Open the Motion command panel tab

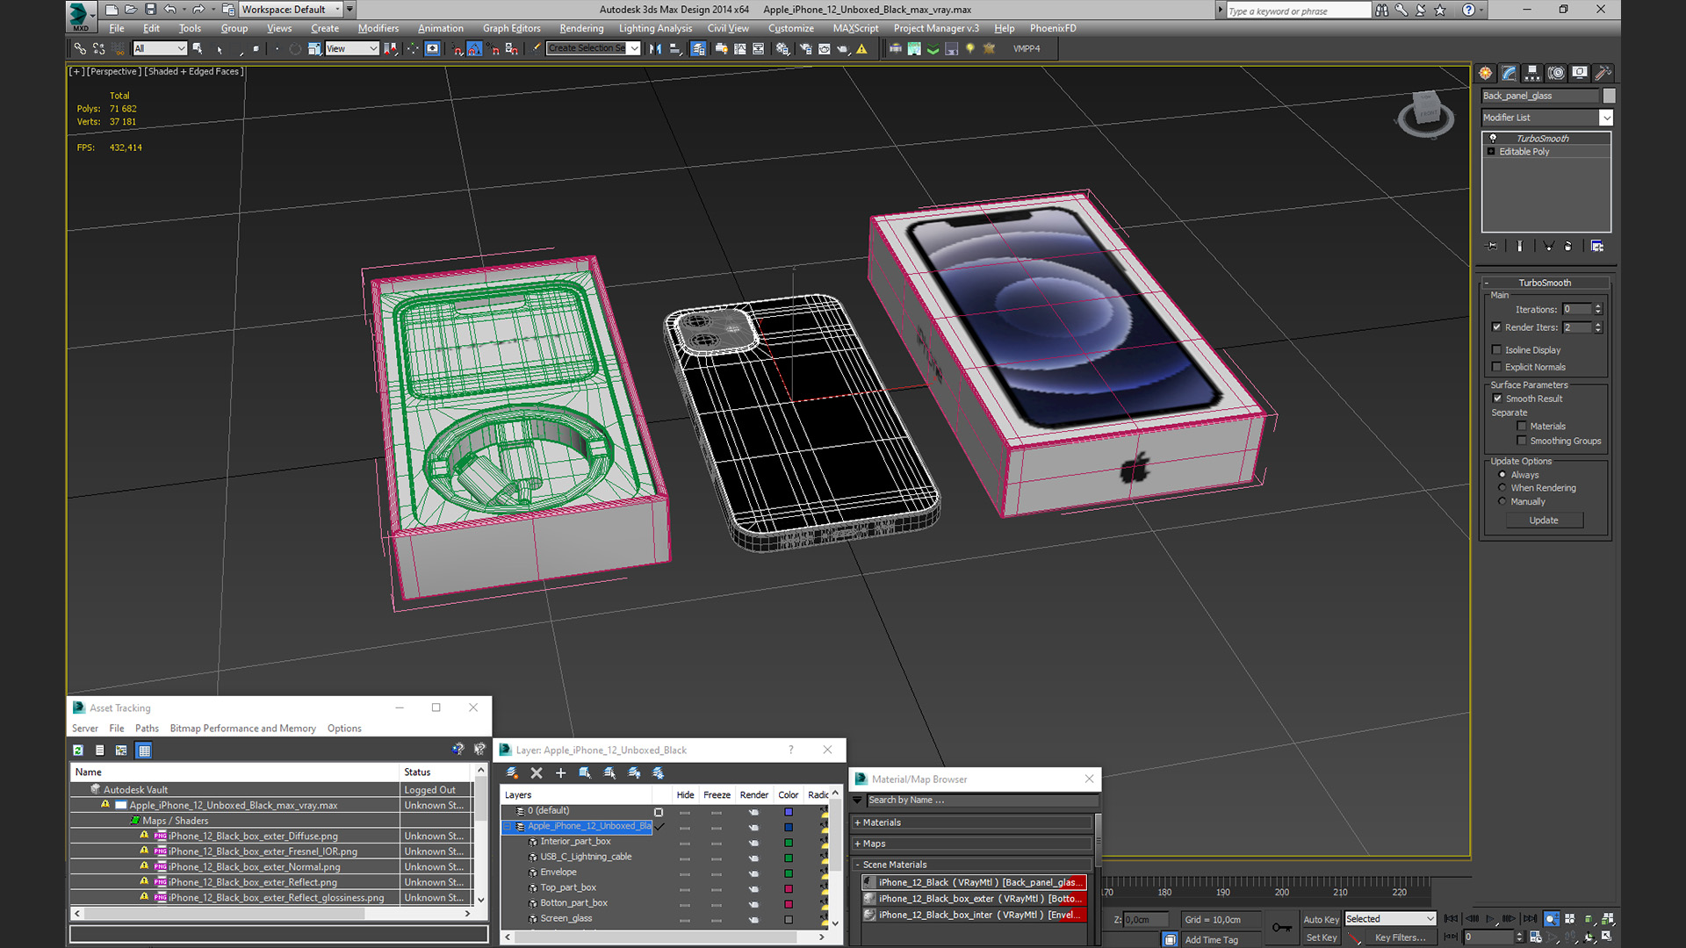1556,73
